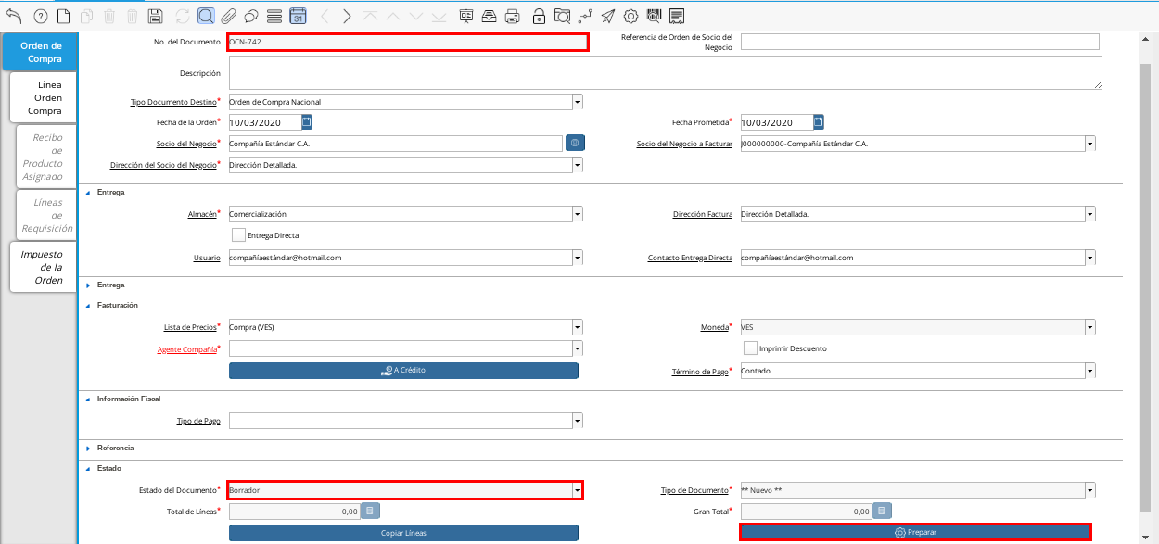Click Socio del Negocio lookup button

point(575,144)
